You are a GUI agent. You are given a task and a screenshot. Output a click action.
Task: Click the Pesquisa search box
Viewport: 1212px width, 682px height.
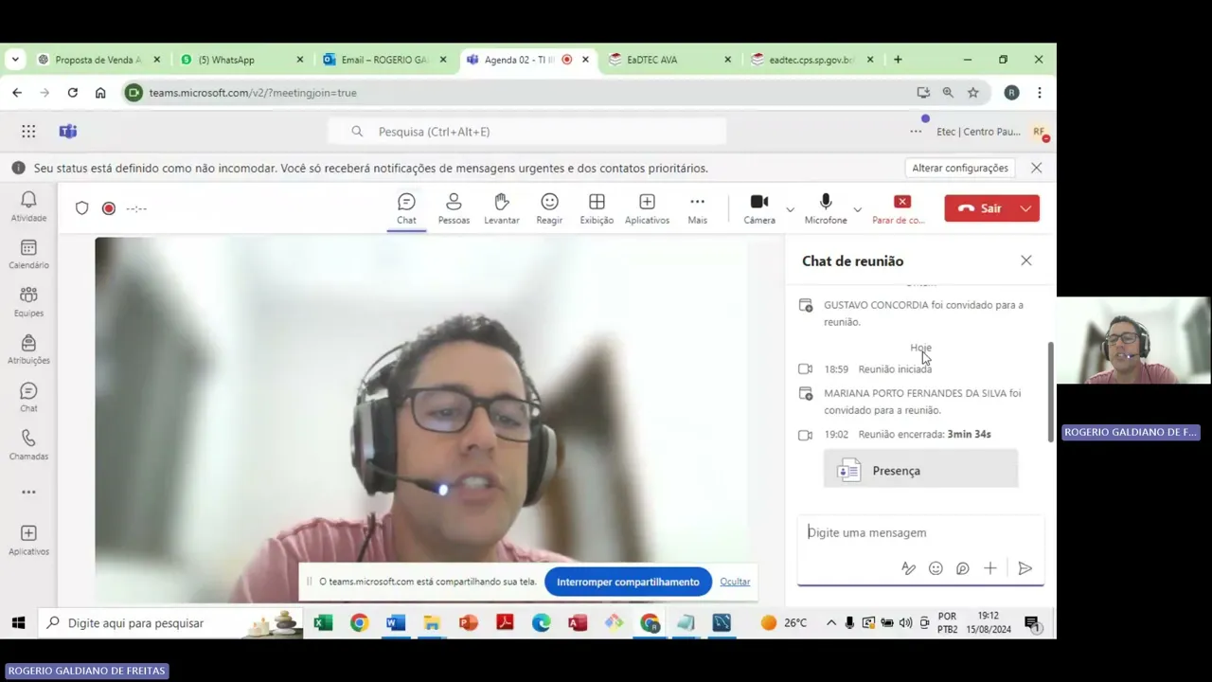point(527,132)
